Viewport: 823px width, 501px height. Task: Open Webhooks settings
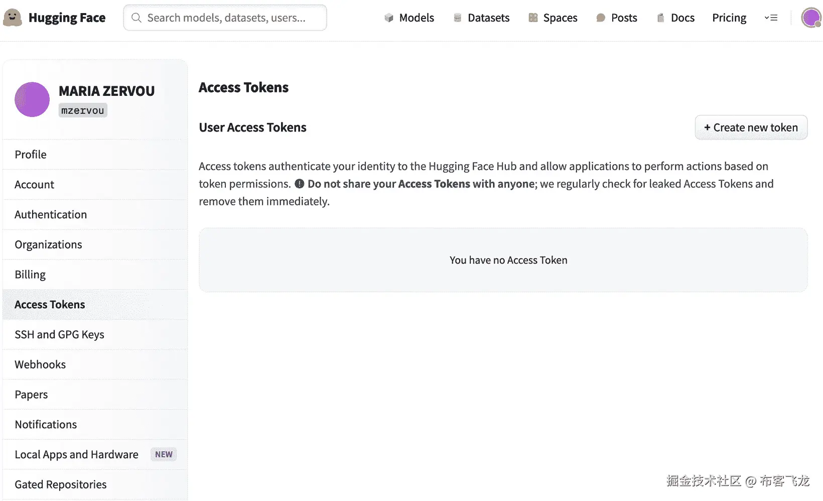(40, 364)
